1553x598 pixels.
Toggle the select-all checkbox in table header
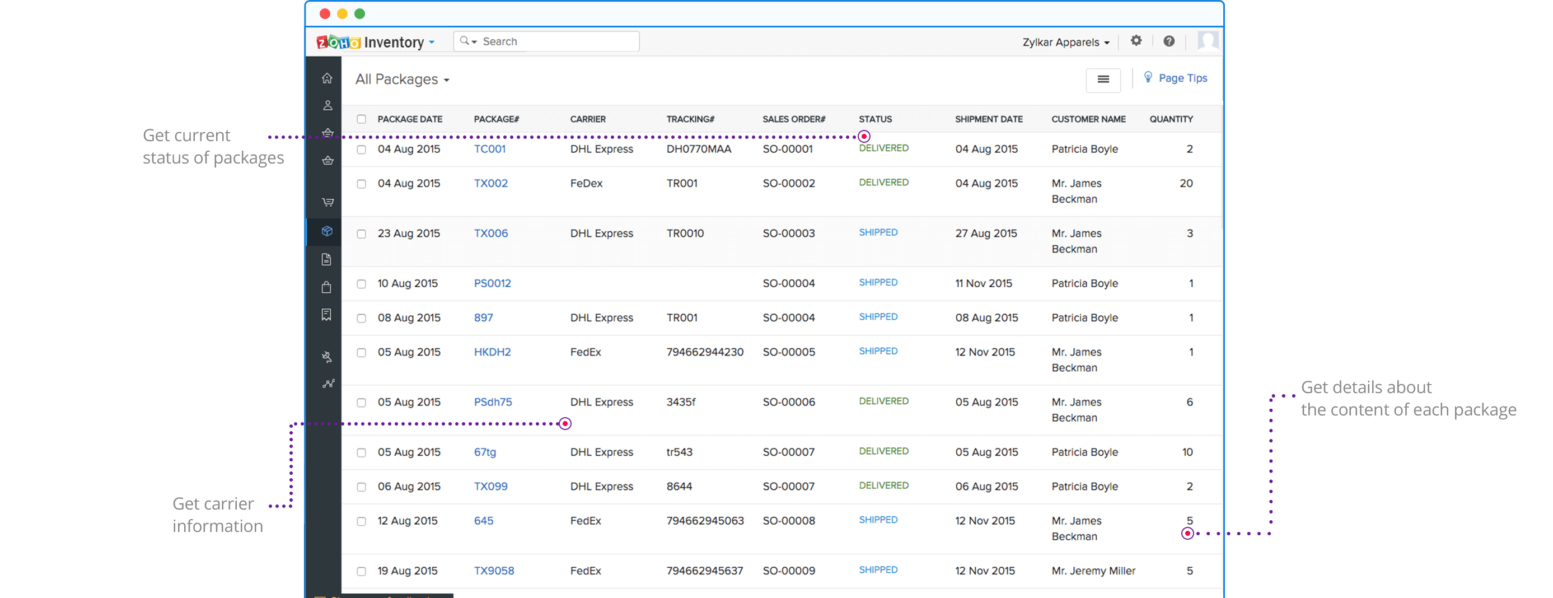click(361, 119)
